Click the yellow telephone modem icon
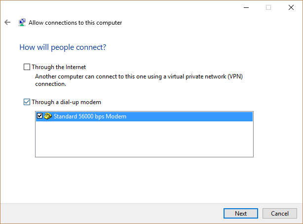This screenshot has height=224, width=303. point(48,116)
